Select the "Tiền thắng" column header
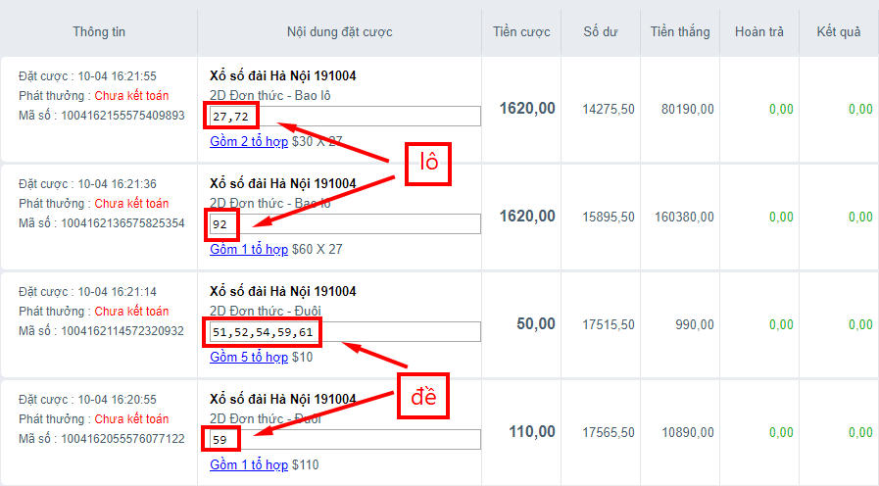This screenshot has width=879, height=486. point(679,32)
